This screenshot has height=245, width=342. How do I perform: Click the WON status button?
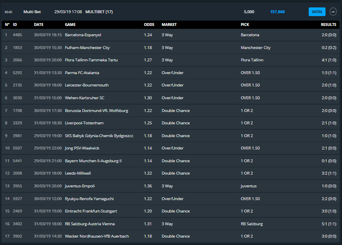pos(317,12)
